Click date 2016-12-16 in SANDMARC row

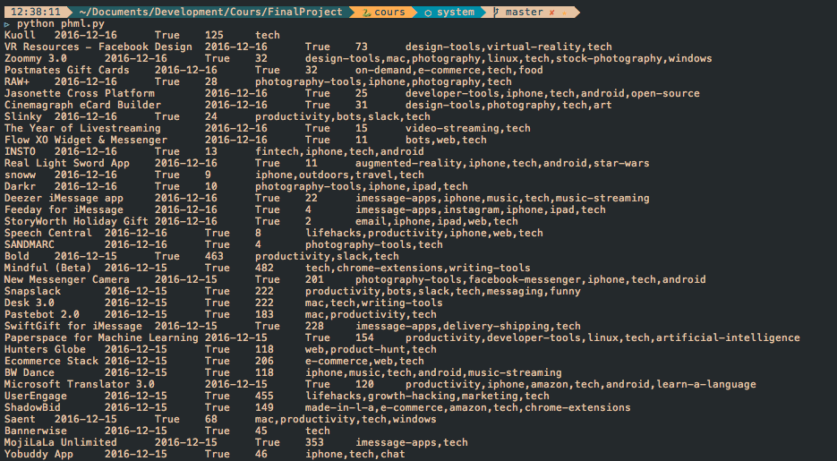click(135, 245)
